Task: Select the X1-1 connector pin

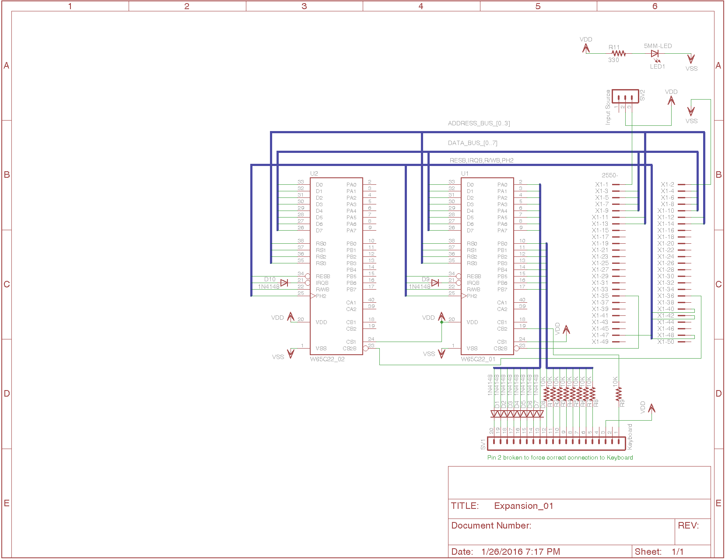Action: (616, 184)
